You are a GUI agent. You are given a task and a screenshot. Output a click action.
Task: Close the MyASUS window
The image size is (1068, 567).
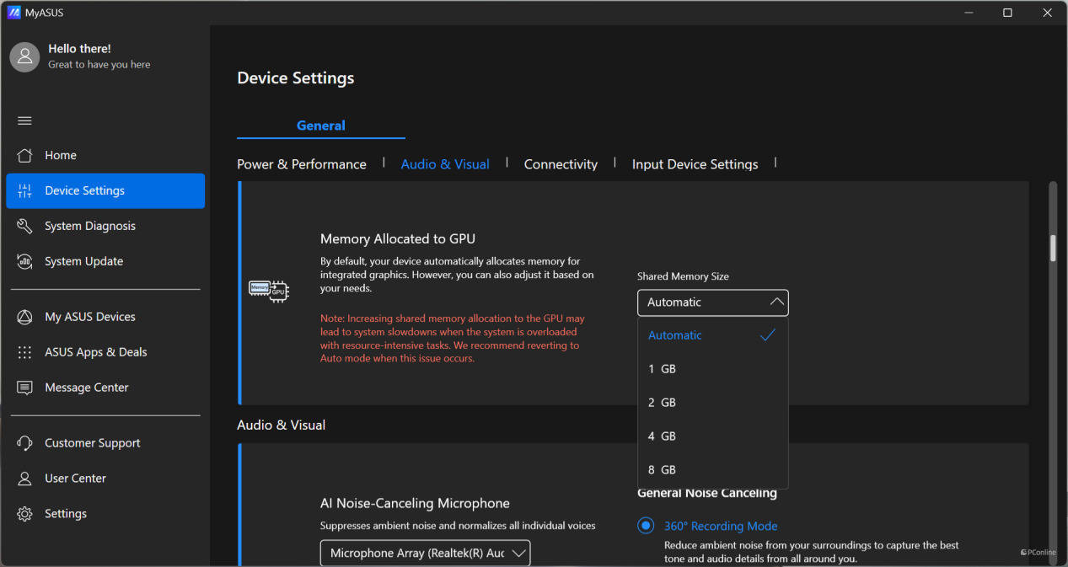[1047, 13]
